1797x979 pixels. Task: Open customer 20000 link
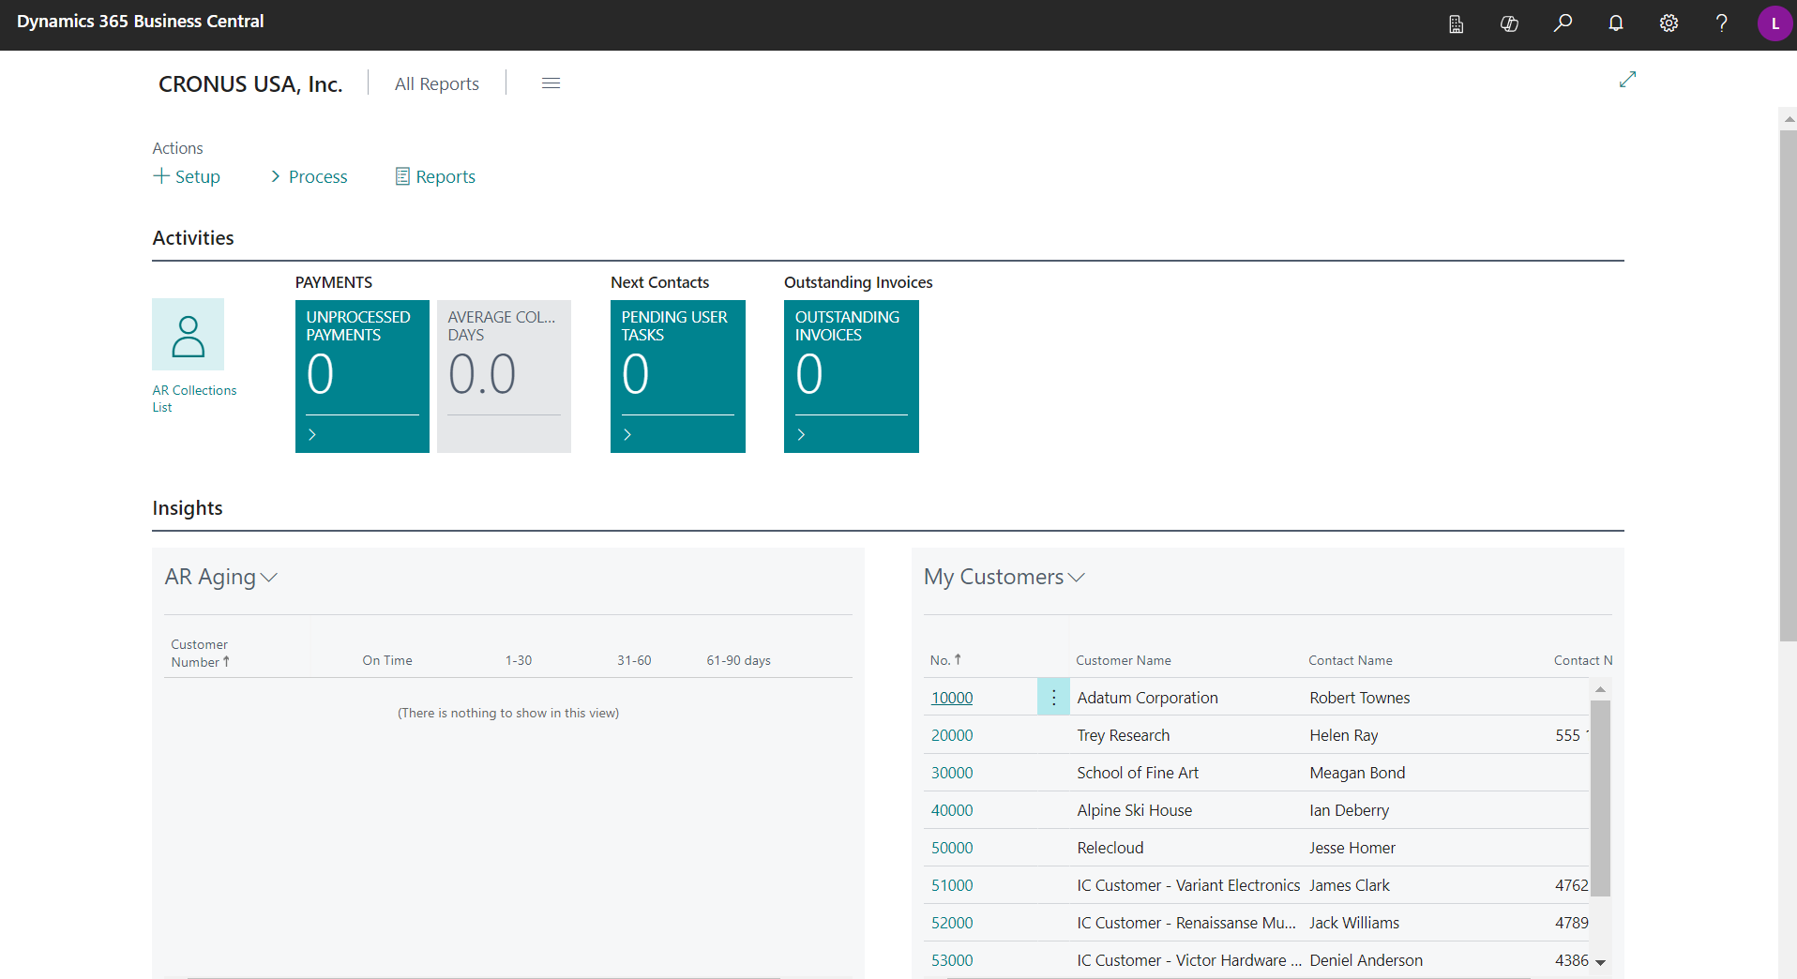click(952, 735)
